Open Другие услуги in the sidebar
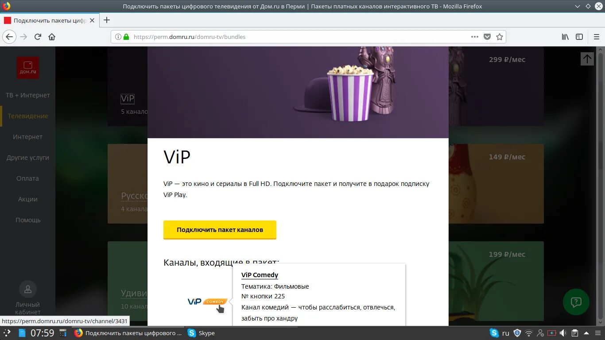This screenshot has height=340, width=605. tap(28, 158)
